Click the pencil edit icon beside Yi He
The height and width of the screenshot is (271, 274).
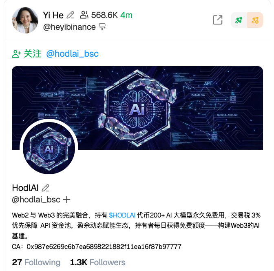tap(71, 15)
